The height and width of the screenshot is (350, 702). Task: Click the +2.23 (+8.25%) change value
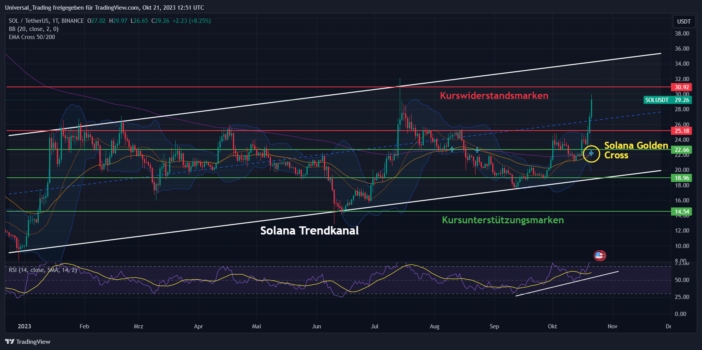[192, 21]
